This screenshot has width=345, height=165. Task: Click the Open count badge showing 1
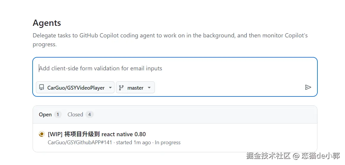(x=58, y=115)
